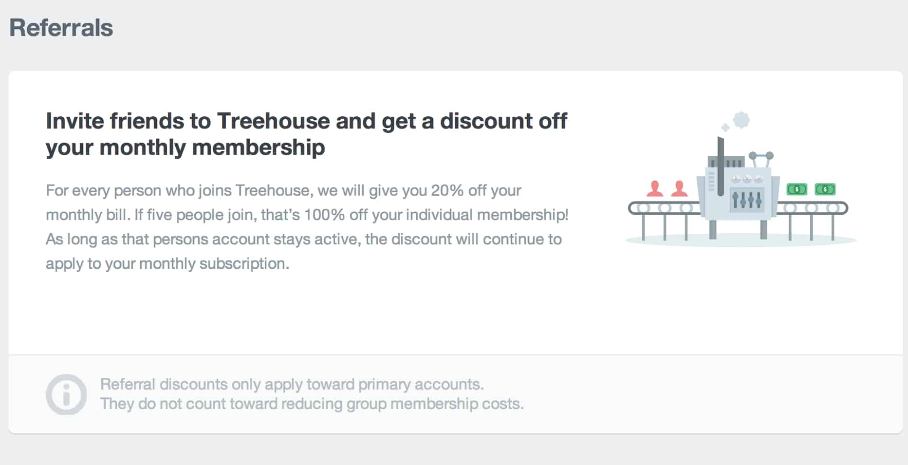Click the left red person icon
Screen dimensions: 908x465
[x=655, y=189]
